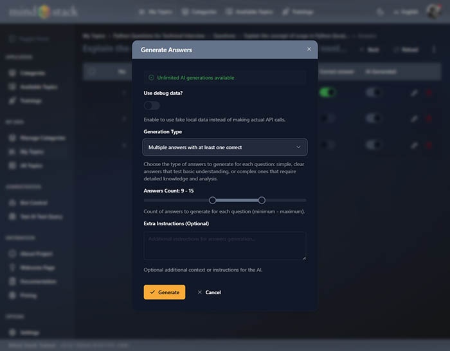Click the Documentation icon in the sidebar
This screenshot has height=351, width=450.
coord(12,281)
